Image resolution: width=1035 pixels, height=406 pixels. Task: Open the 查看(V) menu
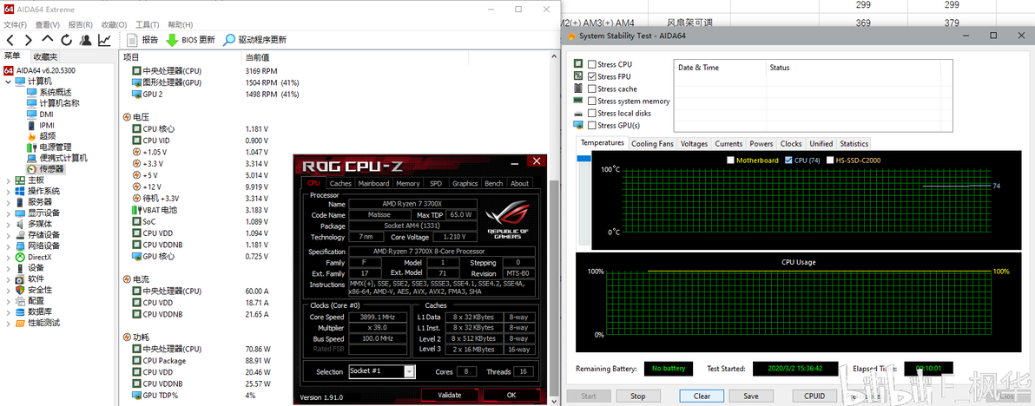point(48,24)
